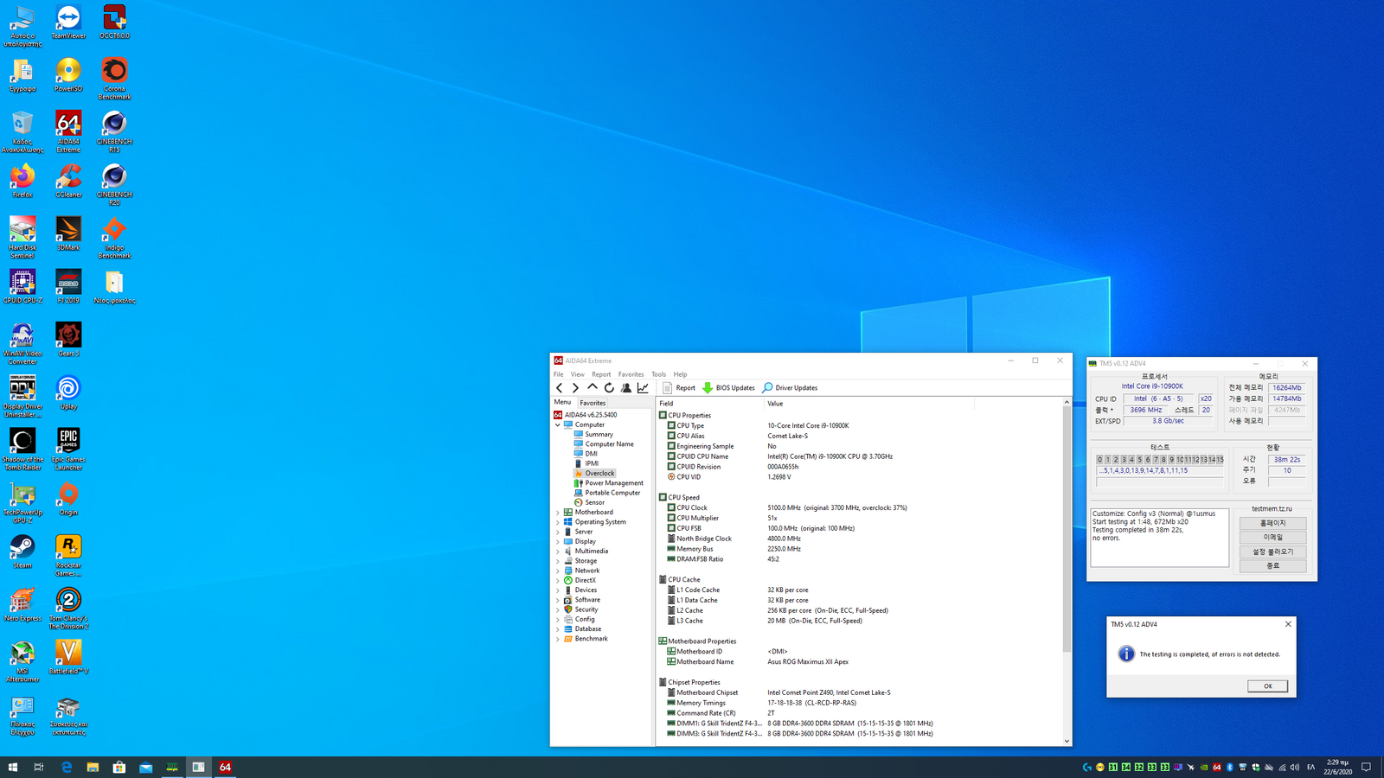
Task: Click the AIDA64 back navigation arrow
Action: (x=560, y=388)
